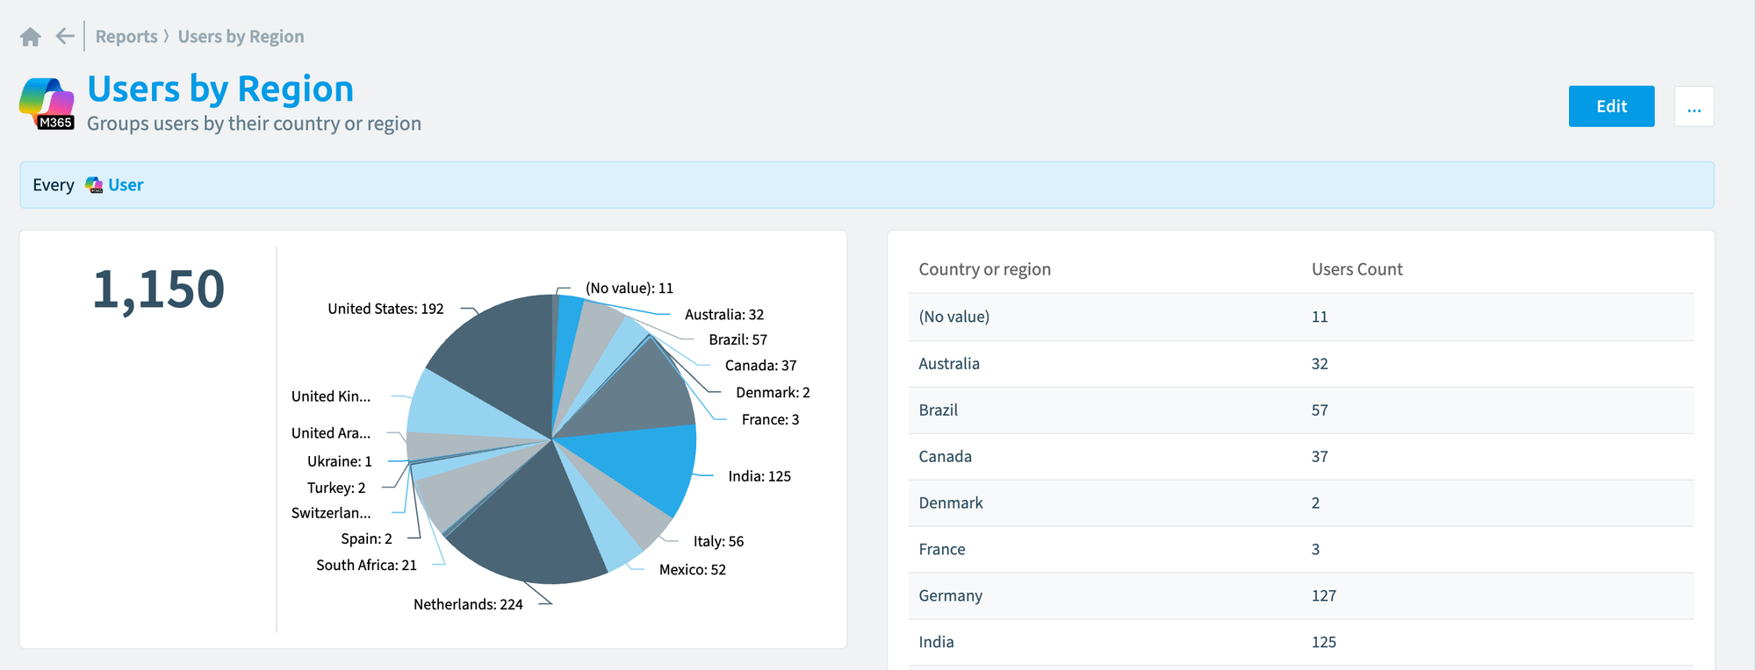Click the India: 125 chart label
Screen dimensions: 1756x670
click(x=759, y=476)
